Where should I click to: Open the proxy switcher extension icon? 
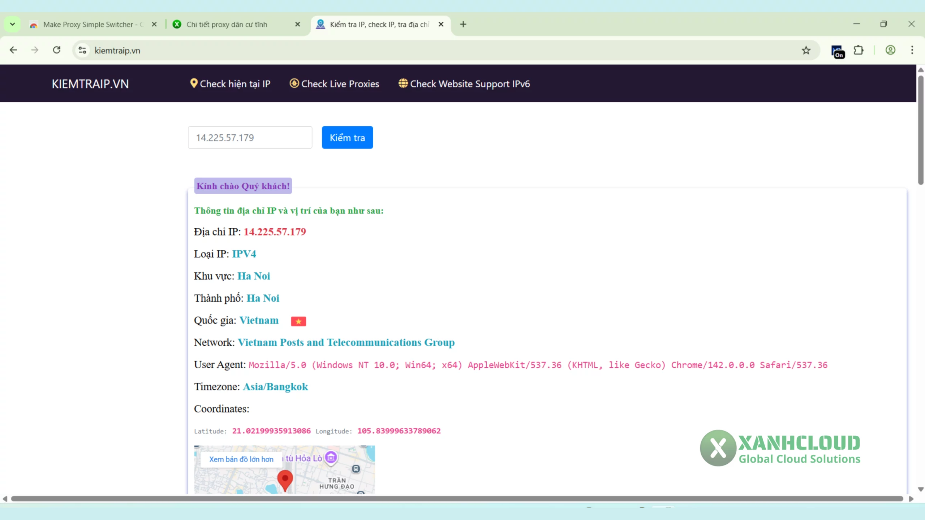(837, 51)
